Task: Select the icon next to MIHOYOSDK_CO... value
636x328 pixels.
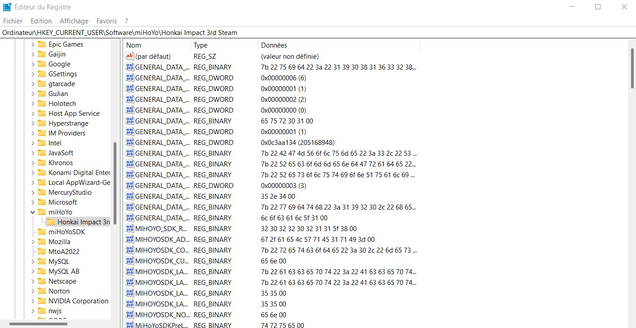Action: tap(130, 250)
